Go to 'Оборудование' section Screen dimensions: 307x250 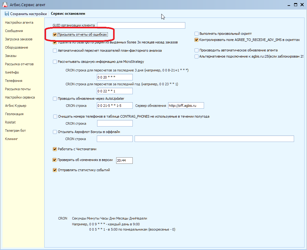(x=17, y=47)
